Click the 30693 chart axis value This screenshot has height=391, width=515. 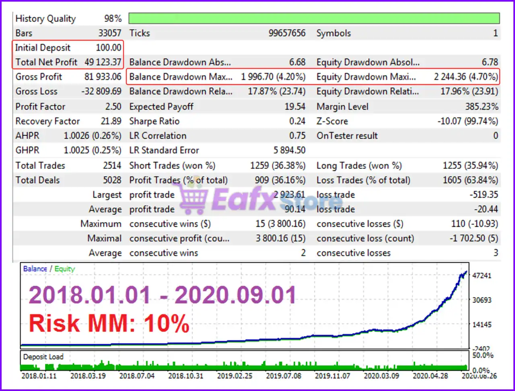click(482, 300)
